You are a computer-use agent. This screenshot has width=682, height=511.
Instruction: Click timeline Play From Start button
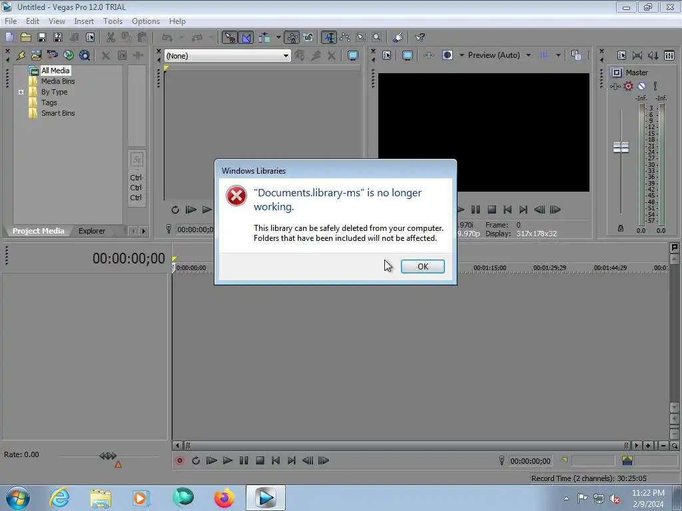(x=212, y=460)
